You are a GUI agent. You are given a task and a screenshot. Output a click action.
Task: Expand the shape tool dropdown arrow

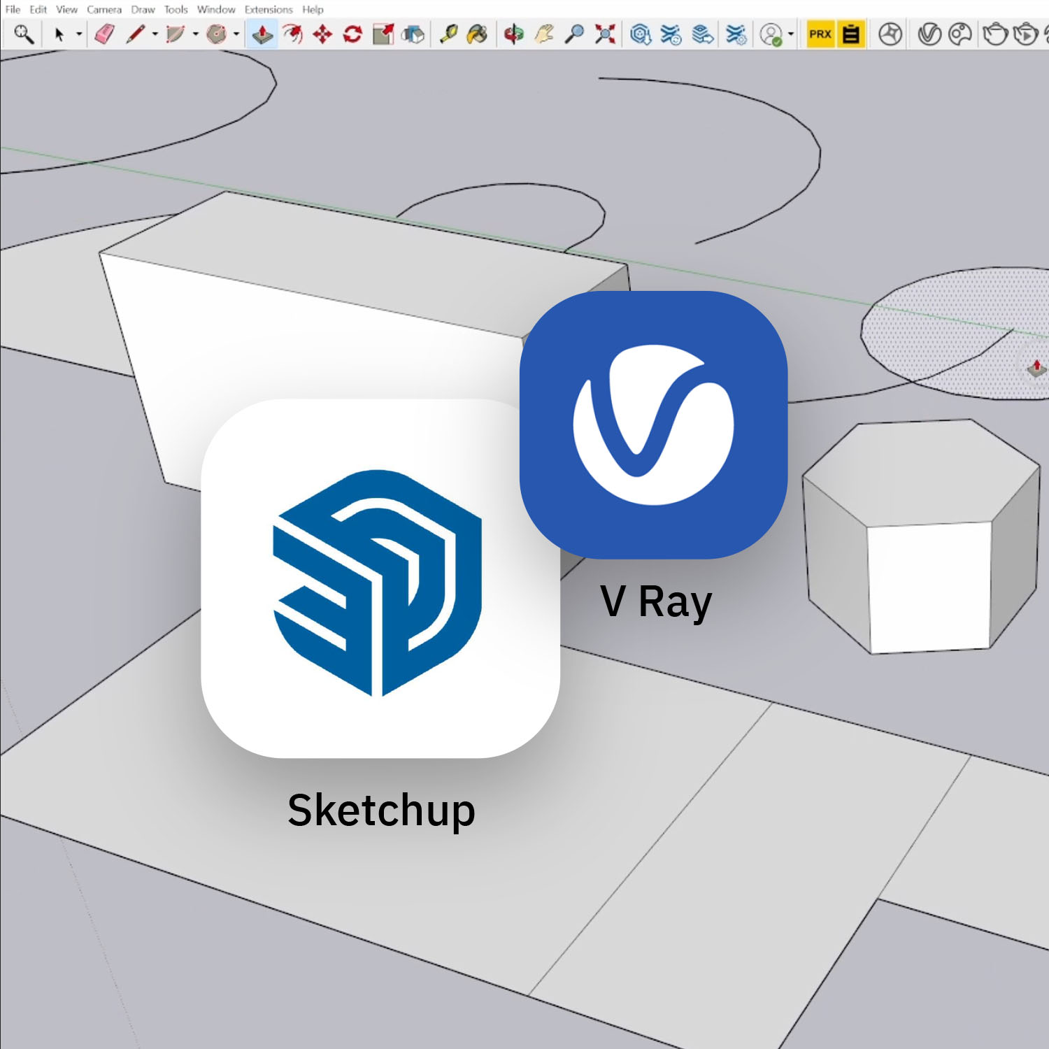point(236,34)
